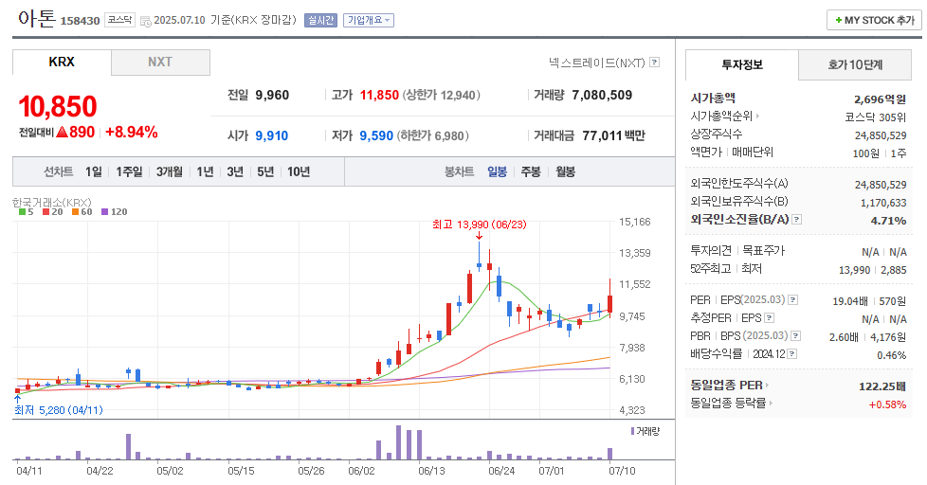This screenshot has width=927, height=485.
Task: Open help icon next to 추정PER EPS
Action: click(x=769, y=318)
